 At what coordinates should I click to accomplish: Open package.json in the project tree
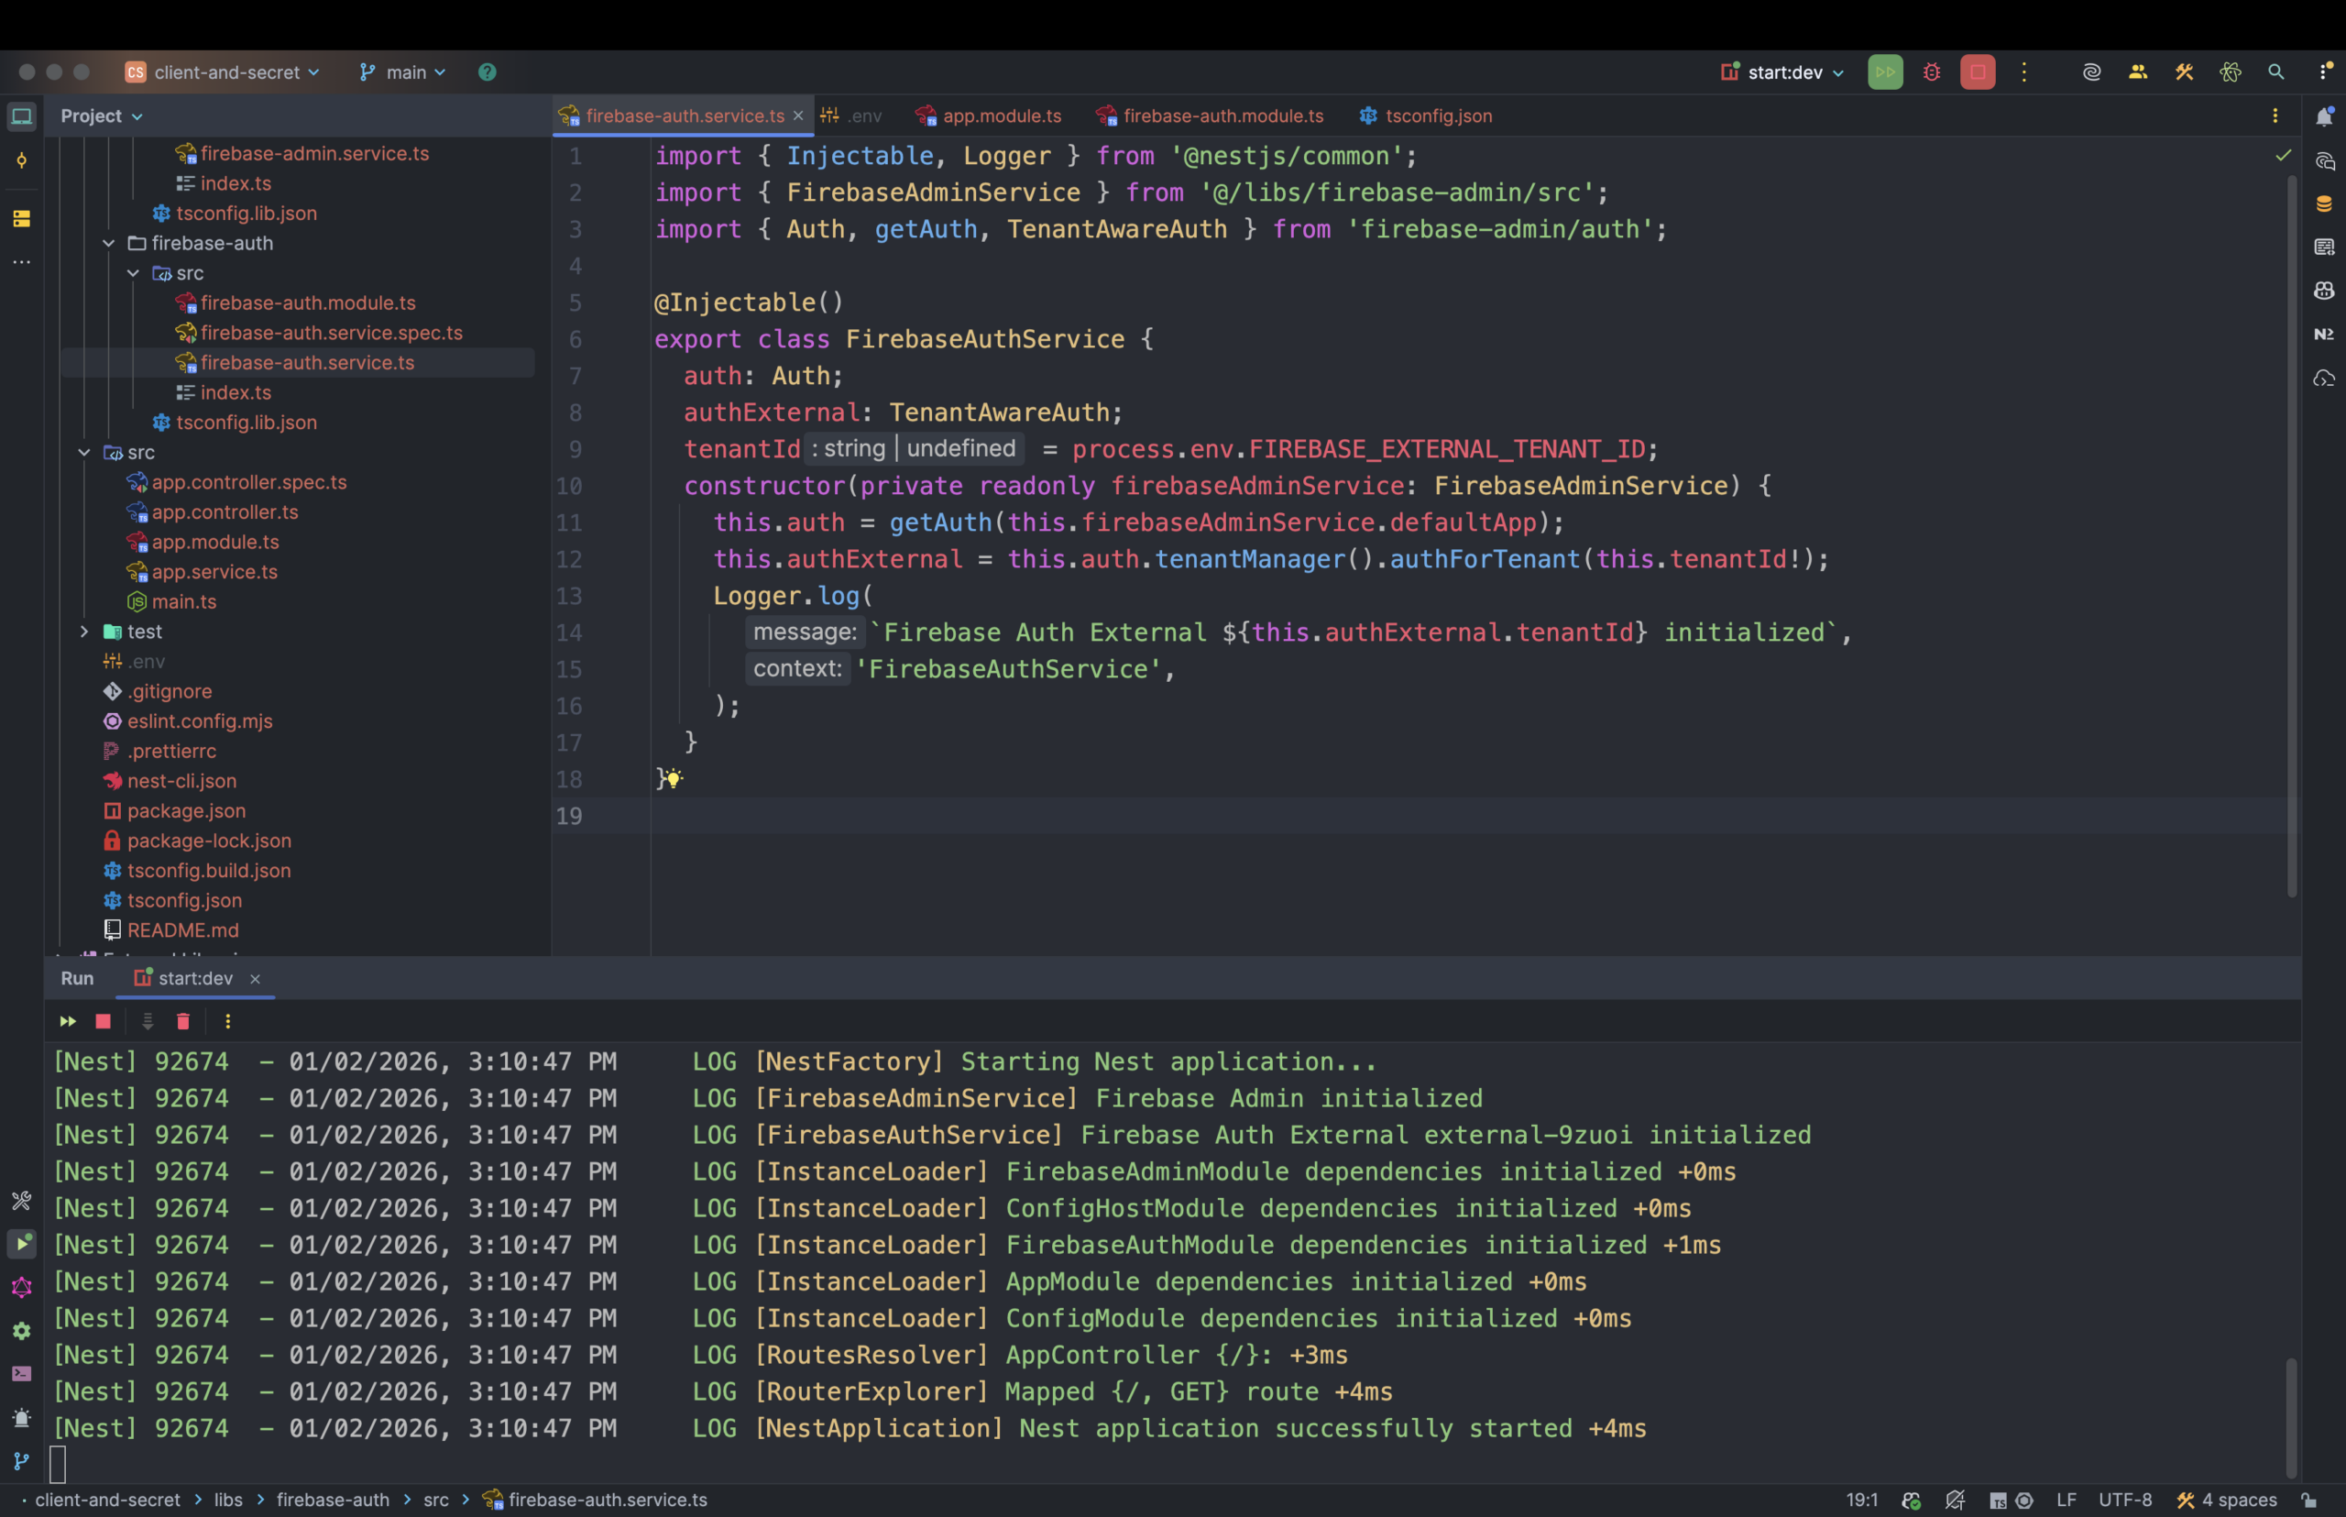(x=186, y=810)
